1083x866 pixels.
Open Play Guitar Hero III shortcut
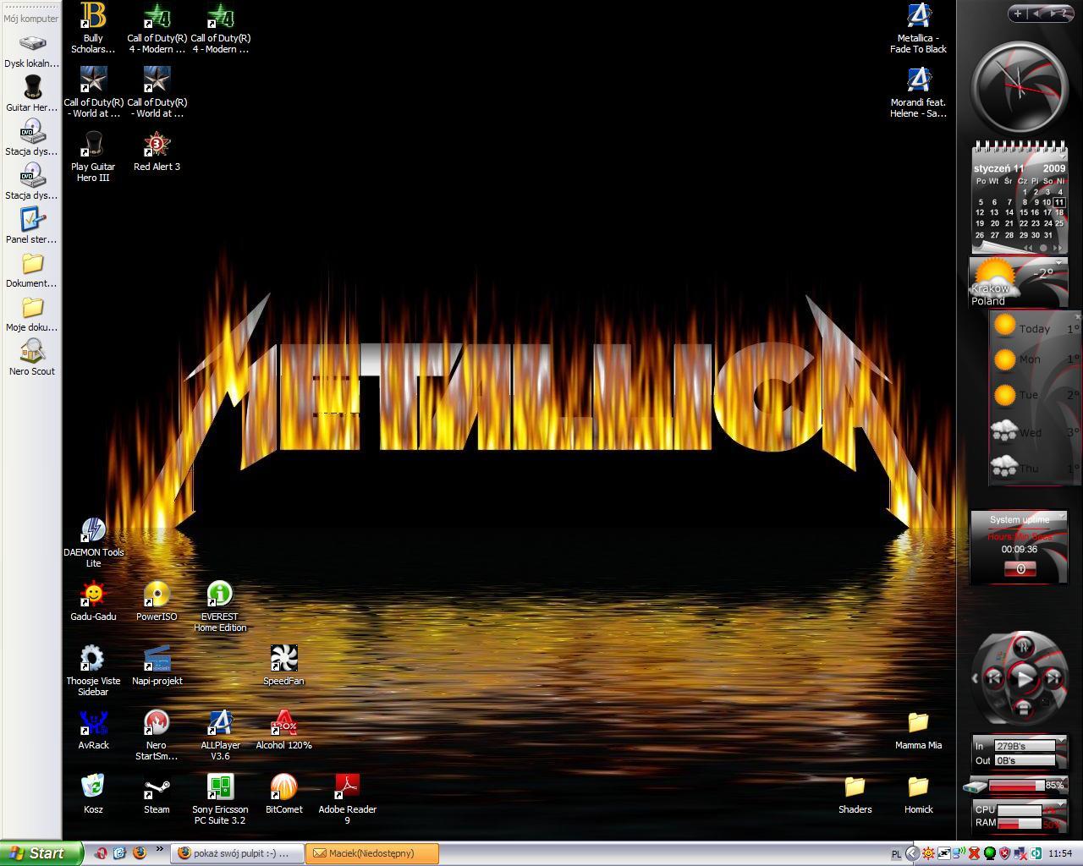pos(93,157)
